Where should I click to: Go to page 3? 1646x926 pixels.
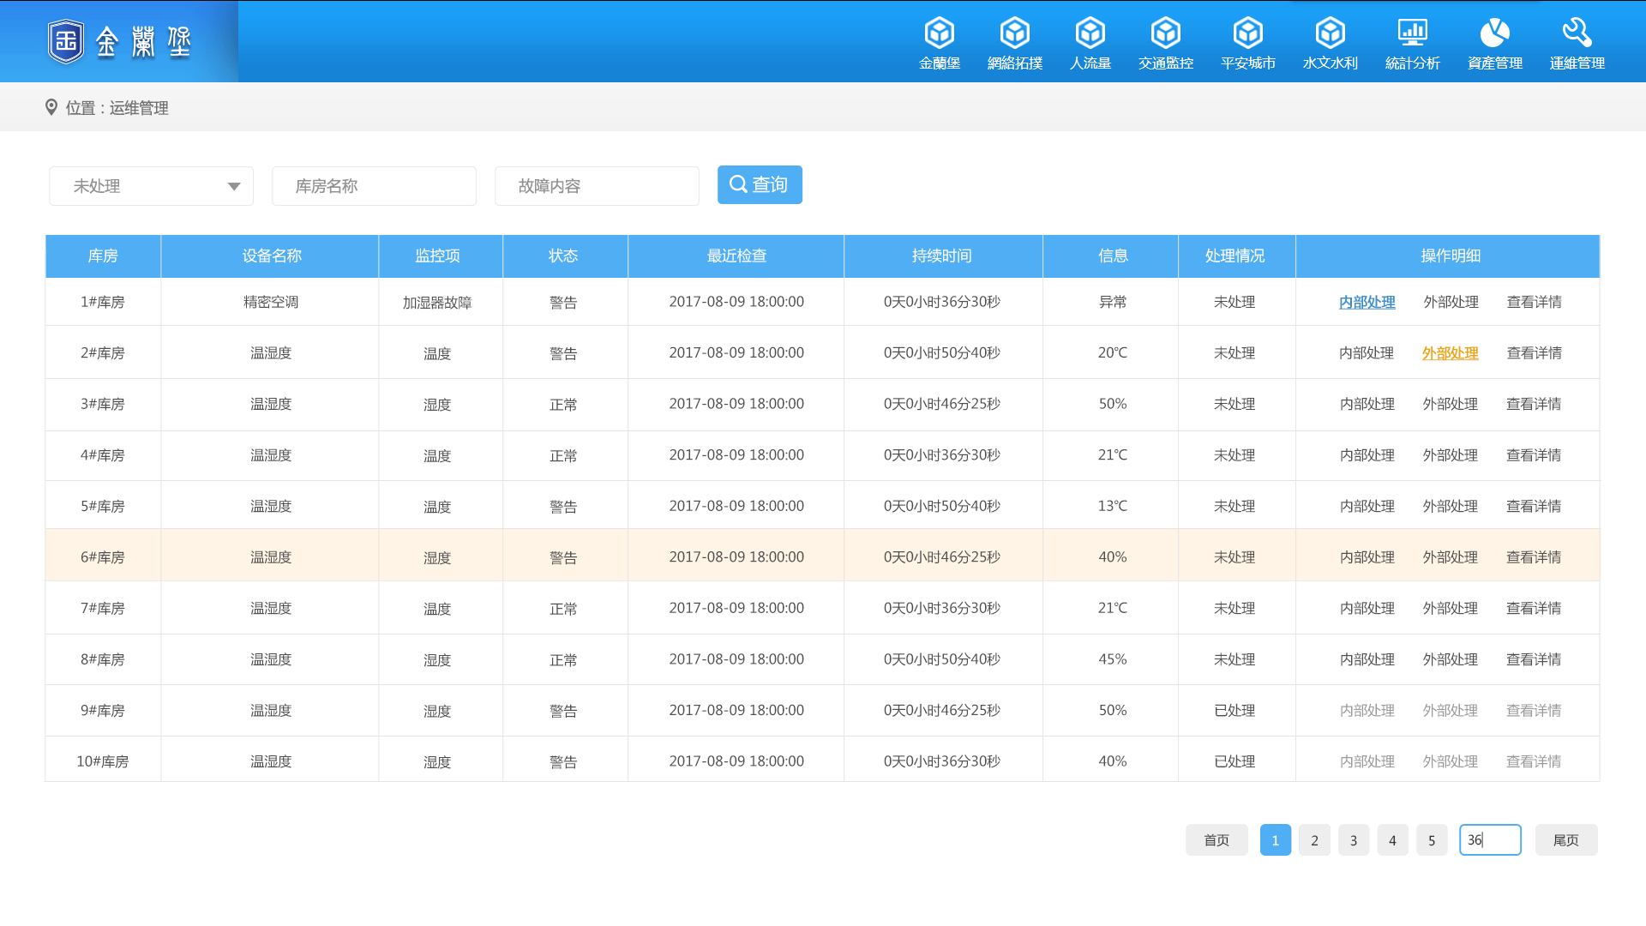[x=1354, y=840]
